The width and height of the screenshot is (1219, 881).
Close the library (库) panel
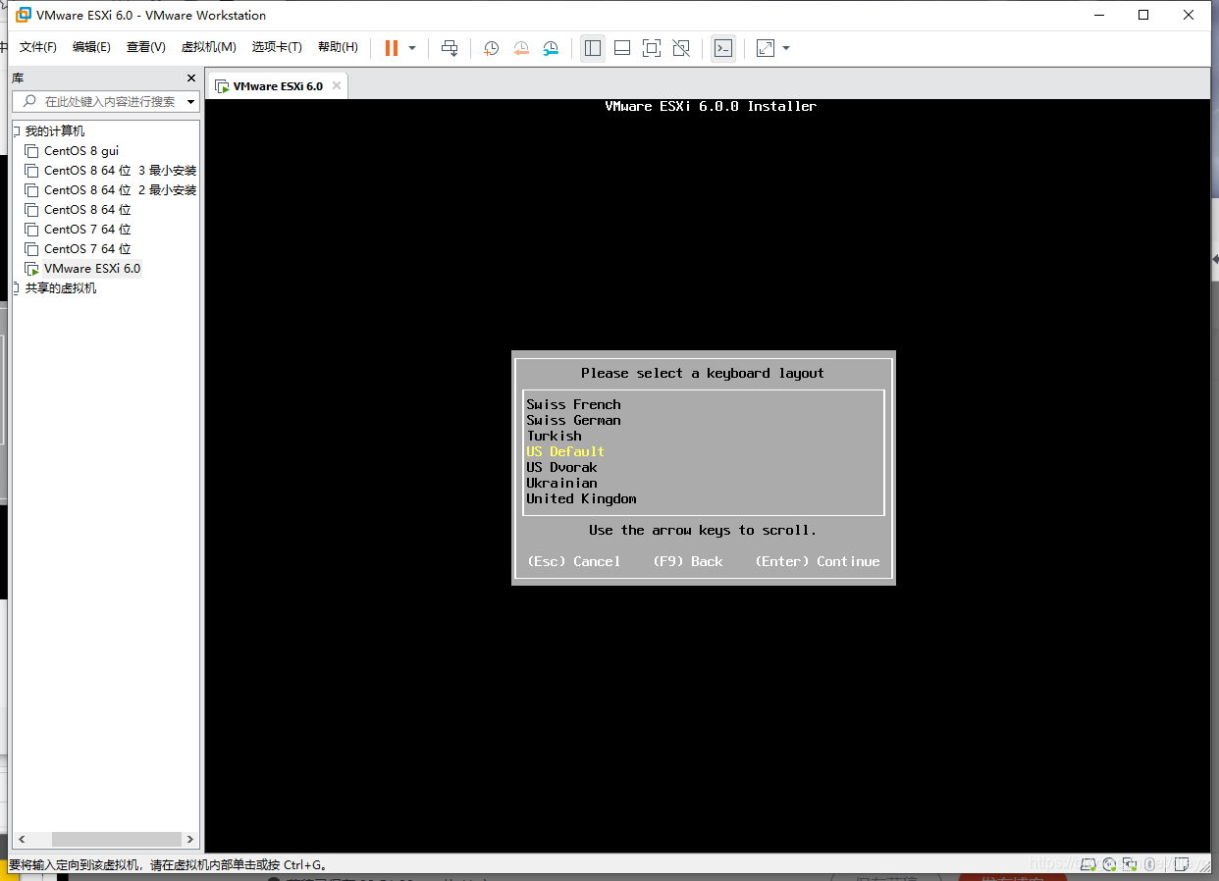point(191,78)
